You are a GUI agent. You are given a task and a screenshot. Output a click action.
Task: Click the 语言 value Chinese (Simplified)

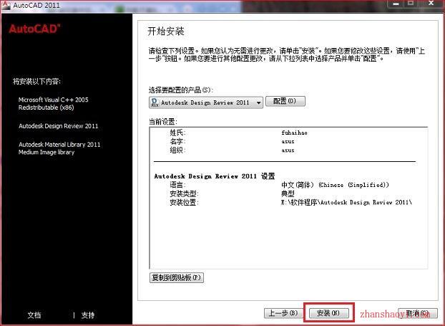[335, 185]
